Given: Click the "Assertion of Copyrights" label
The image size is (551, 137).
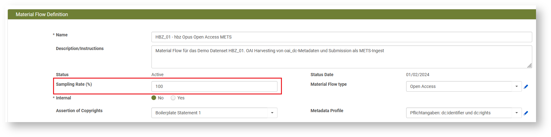Looking at the screenshot, I should 79,111.
